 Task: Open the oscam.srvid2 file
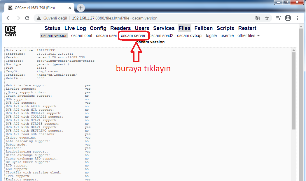pyautogui.click(x=161, y=36)
